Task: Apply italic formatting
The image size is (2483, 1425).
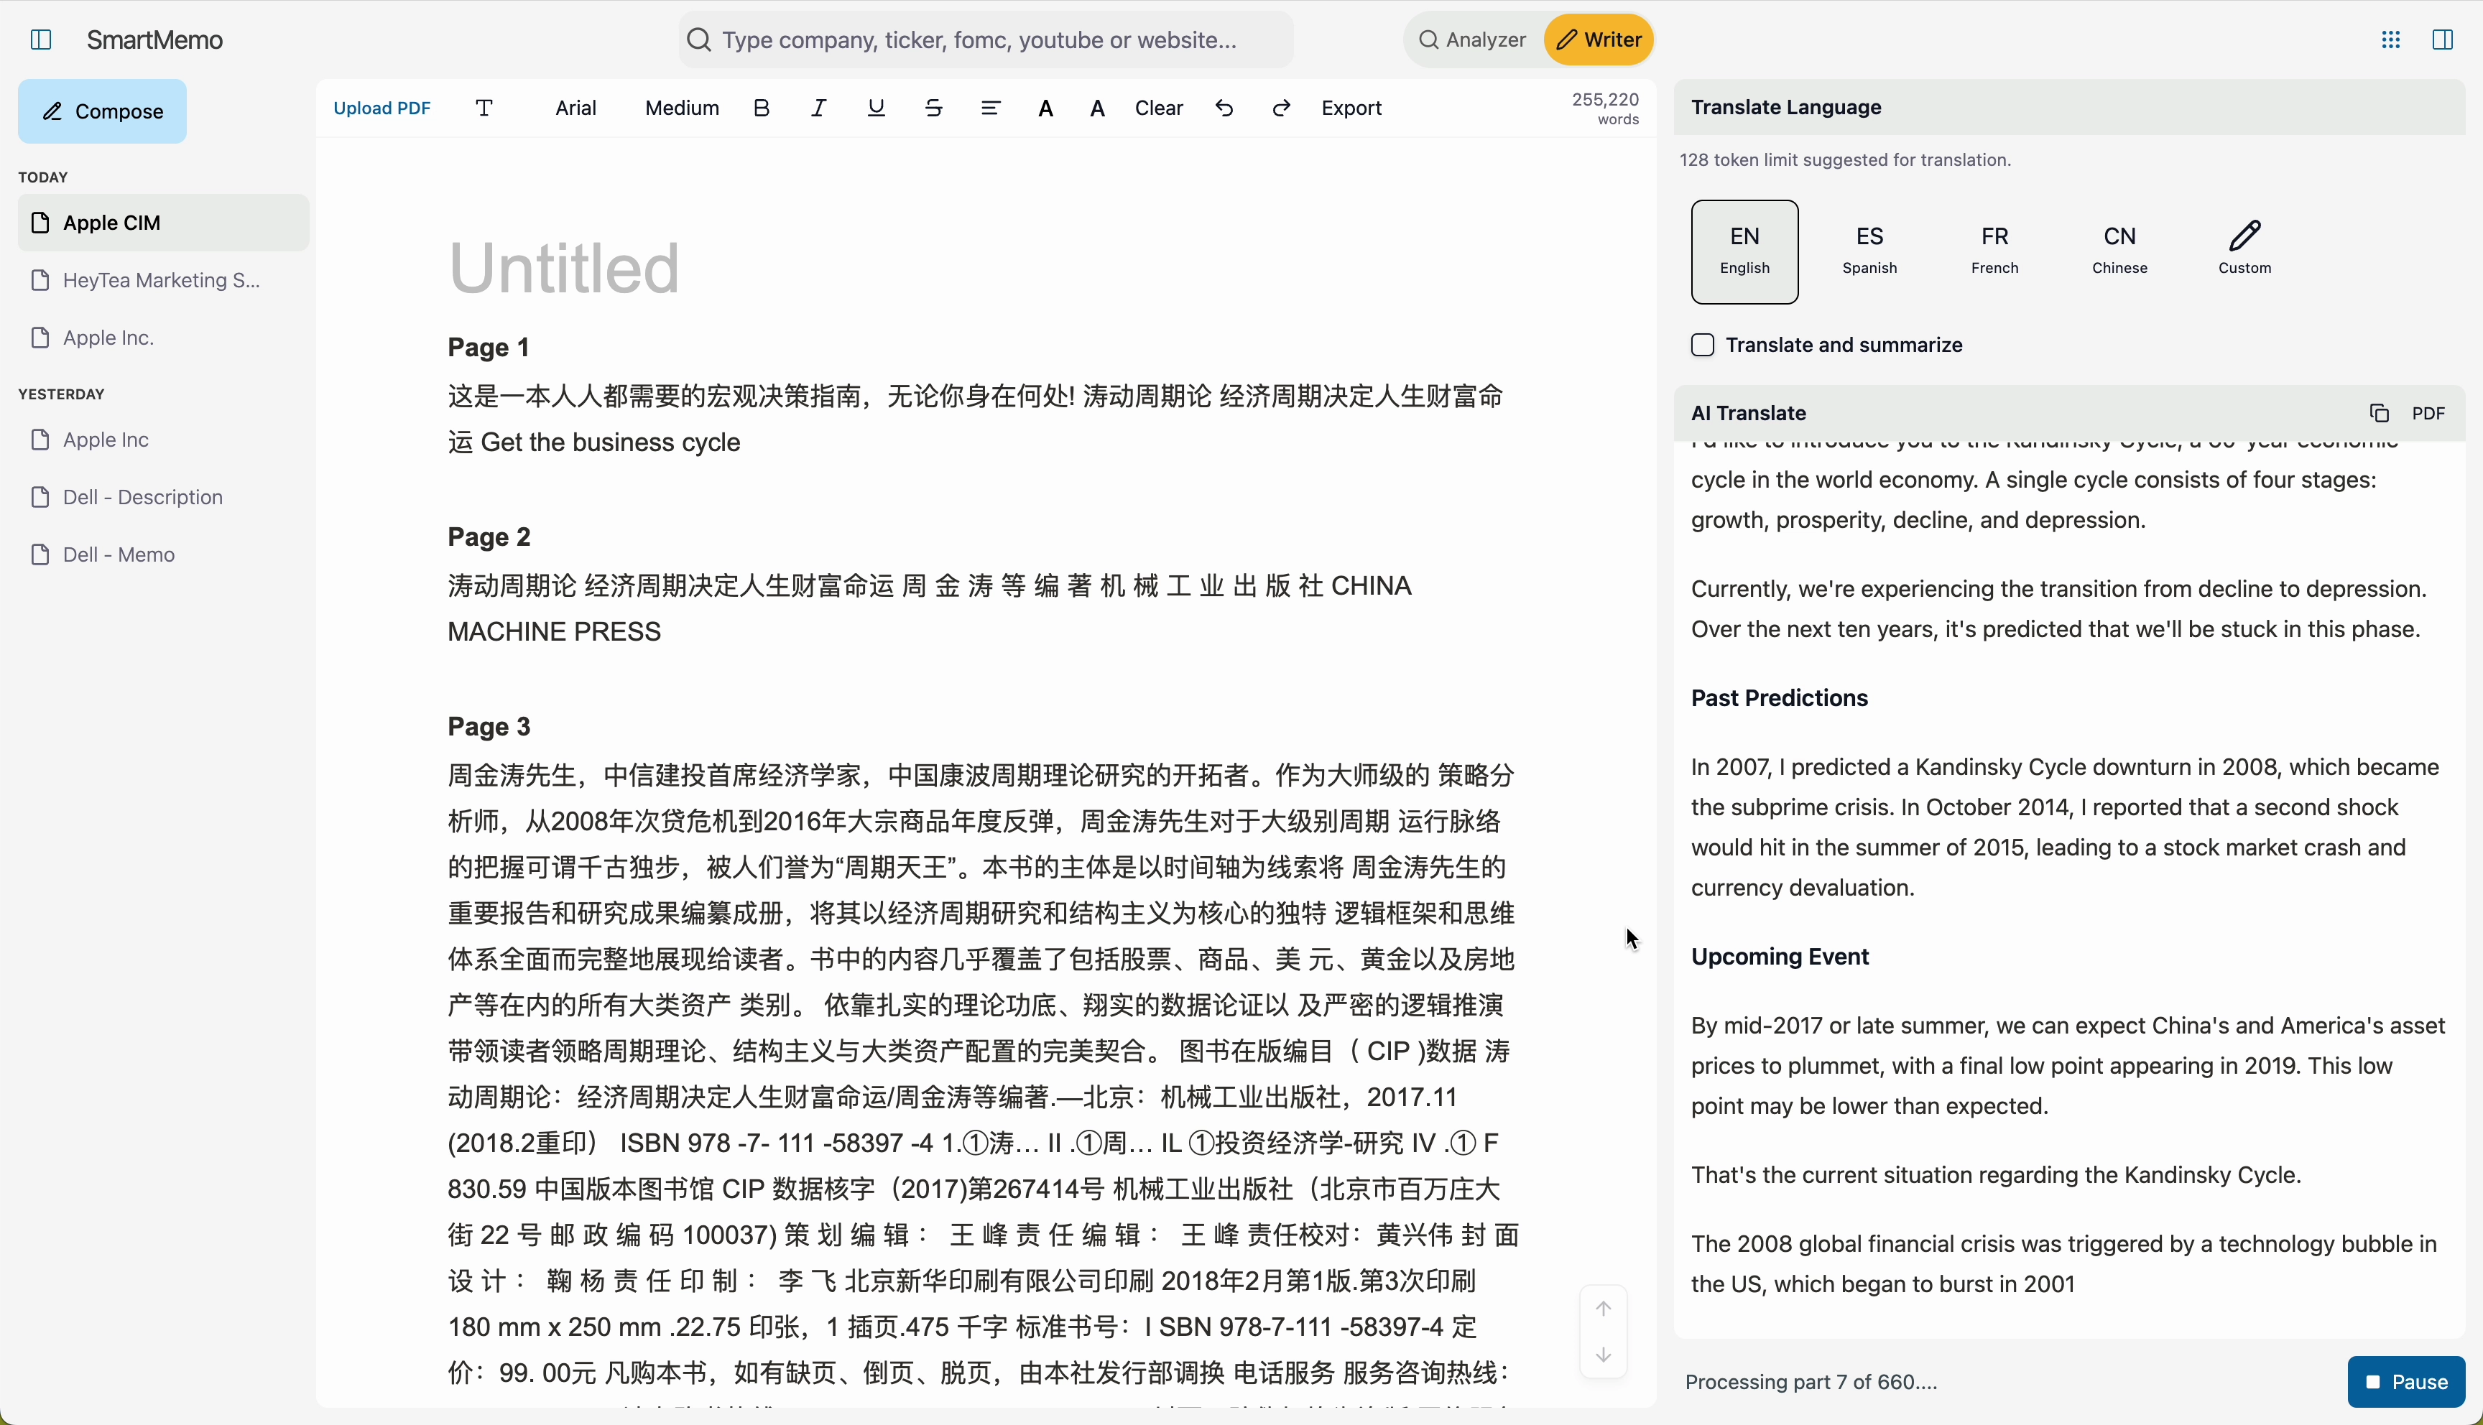Action: pyautogui.click(x=818, y=108)
